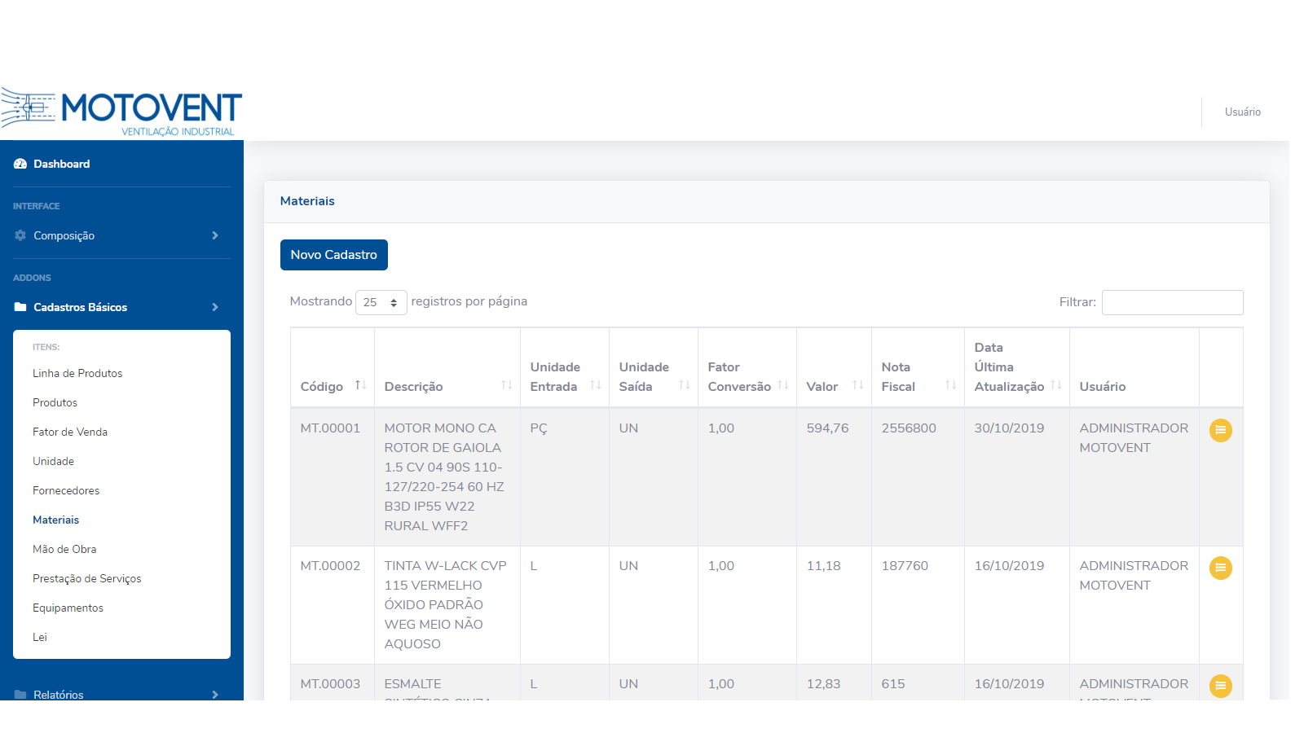The width and height of the screenshot is (1304, 733).
Task: Click the yellow action icon for MT.00001
Action: pyautogui.click(x=1220, y=430)
